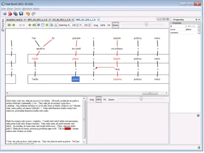Click the graph zoom slider handle
Screen dimensions: 204x153
point(146,24)
